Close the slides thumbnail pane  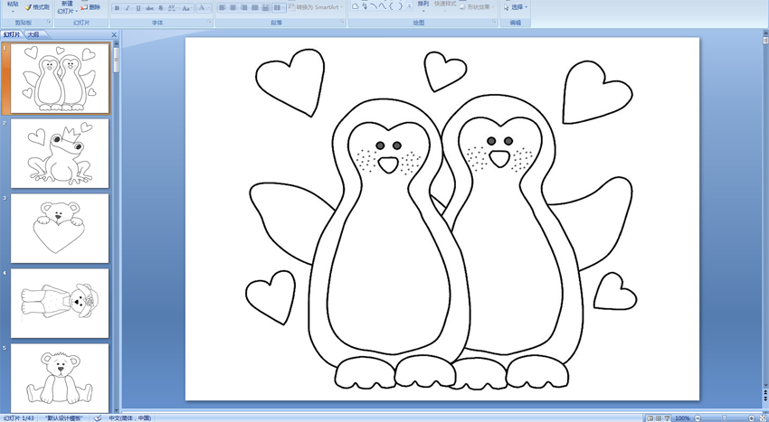pyautogui.click(x=114, y=34)
